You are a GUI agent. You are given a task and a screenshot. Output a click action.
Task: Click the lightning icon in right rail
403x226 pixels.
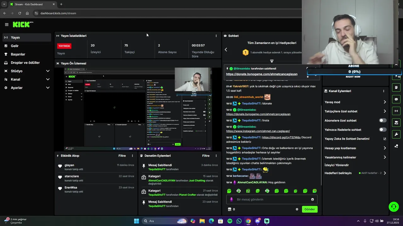(396, 76)
